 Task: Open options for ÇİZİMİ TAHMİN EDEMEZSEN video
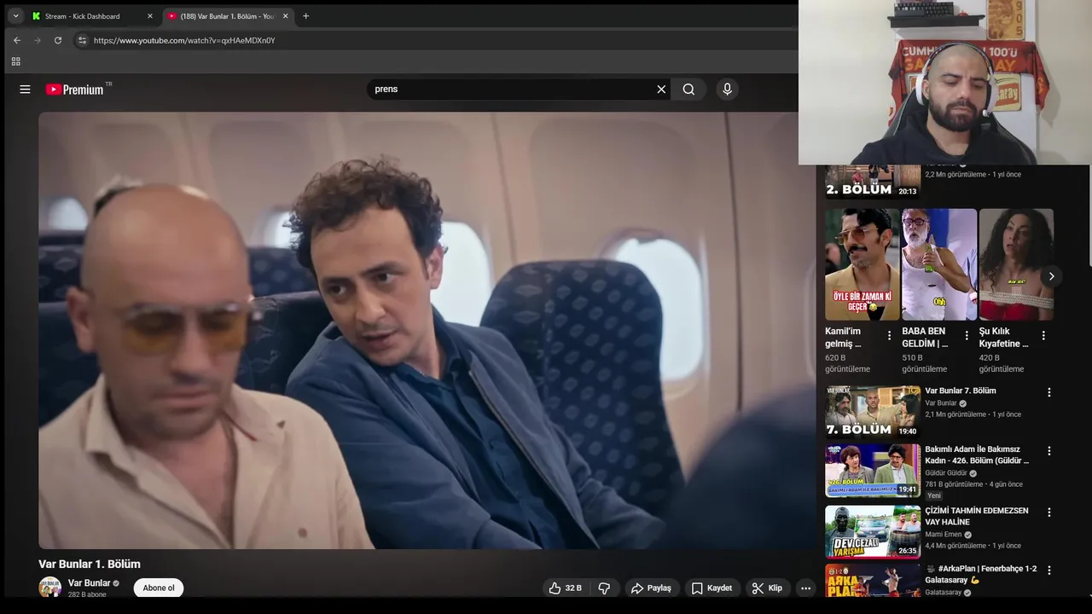click(x=1049, y=512)
